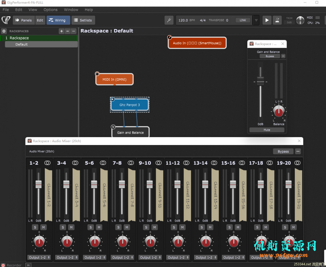Click icon badge on Audio In block
This screenshot has height=267, width=326.
(x=170, y=37)
